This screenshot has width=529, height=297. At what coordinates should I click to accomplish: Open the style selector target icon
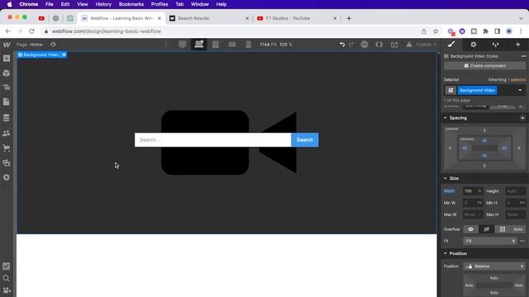[450, 90]
